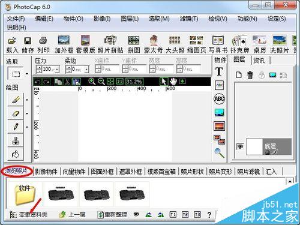300x225 pixels.
Task: Expand the pencil tool options arrow
Action: 27,127
